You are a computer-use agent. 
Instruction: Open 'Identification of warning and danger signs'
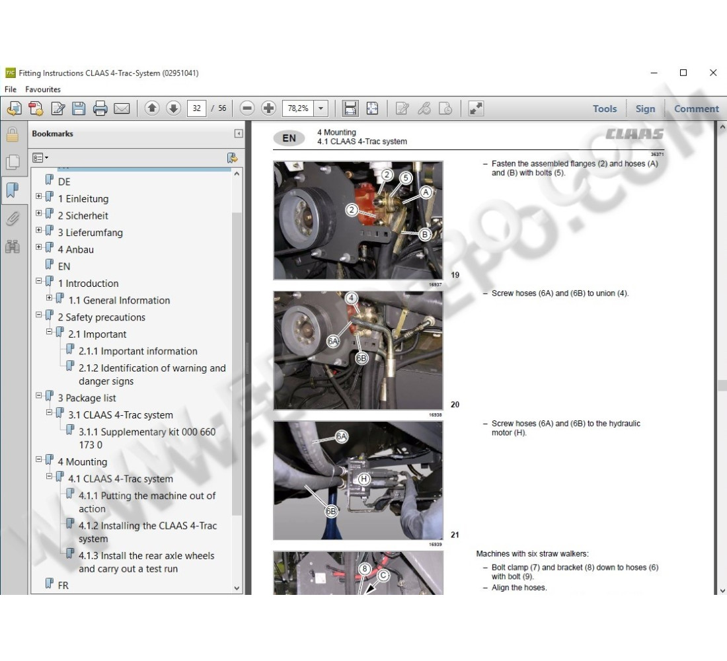point(152,375)
